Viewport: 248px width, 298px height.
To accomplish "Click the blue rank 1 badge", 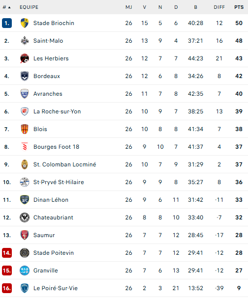I will pos(7,23).
